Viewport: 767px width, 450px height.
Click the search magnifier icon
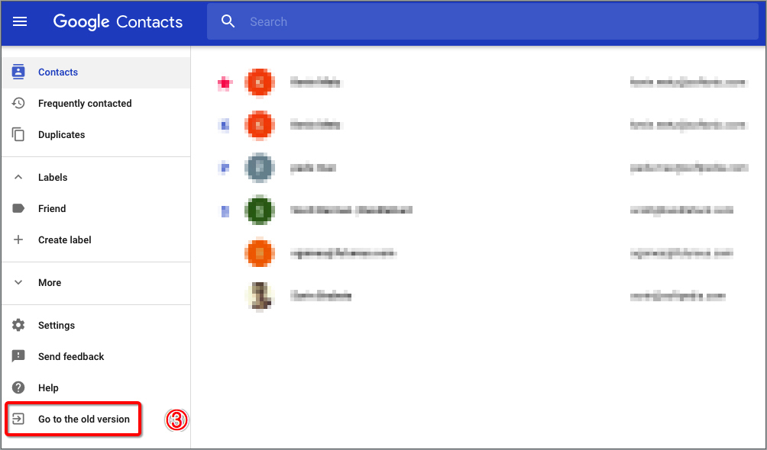tap(228, 21)
